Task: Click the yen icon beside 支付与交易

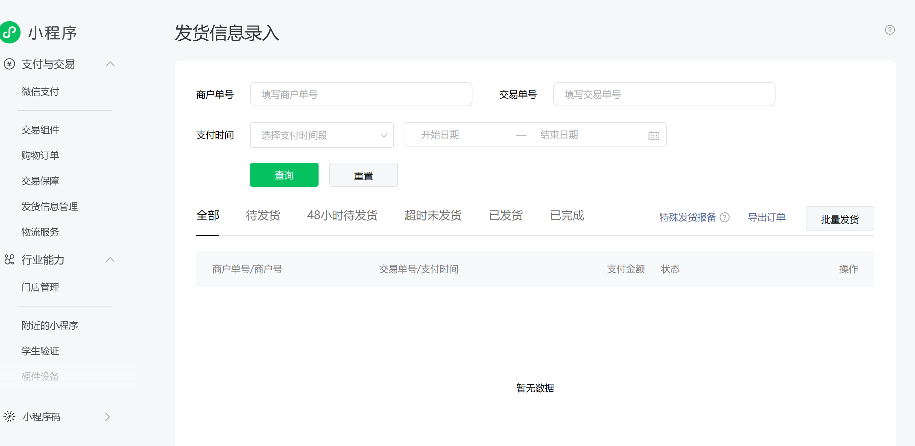Action: 9,64
